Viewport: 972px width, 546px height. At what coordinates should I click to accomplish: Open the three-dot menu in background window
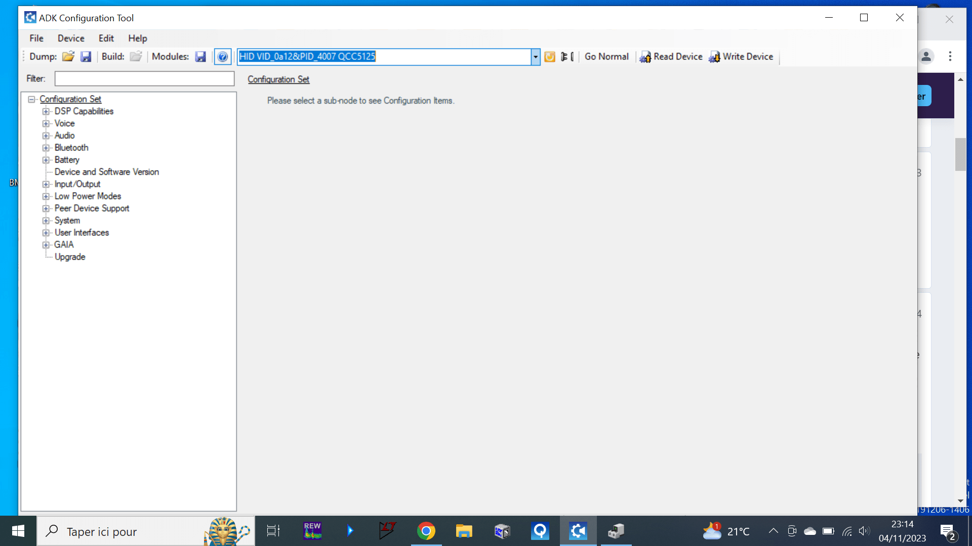coord(950,56)
